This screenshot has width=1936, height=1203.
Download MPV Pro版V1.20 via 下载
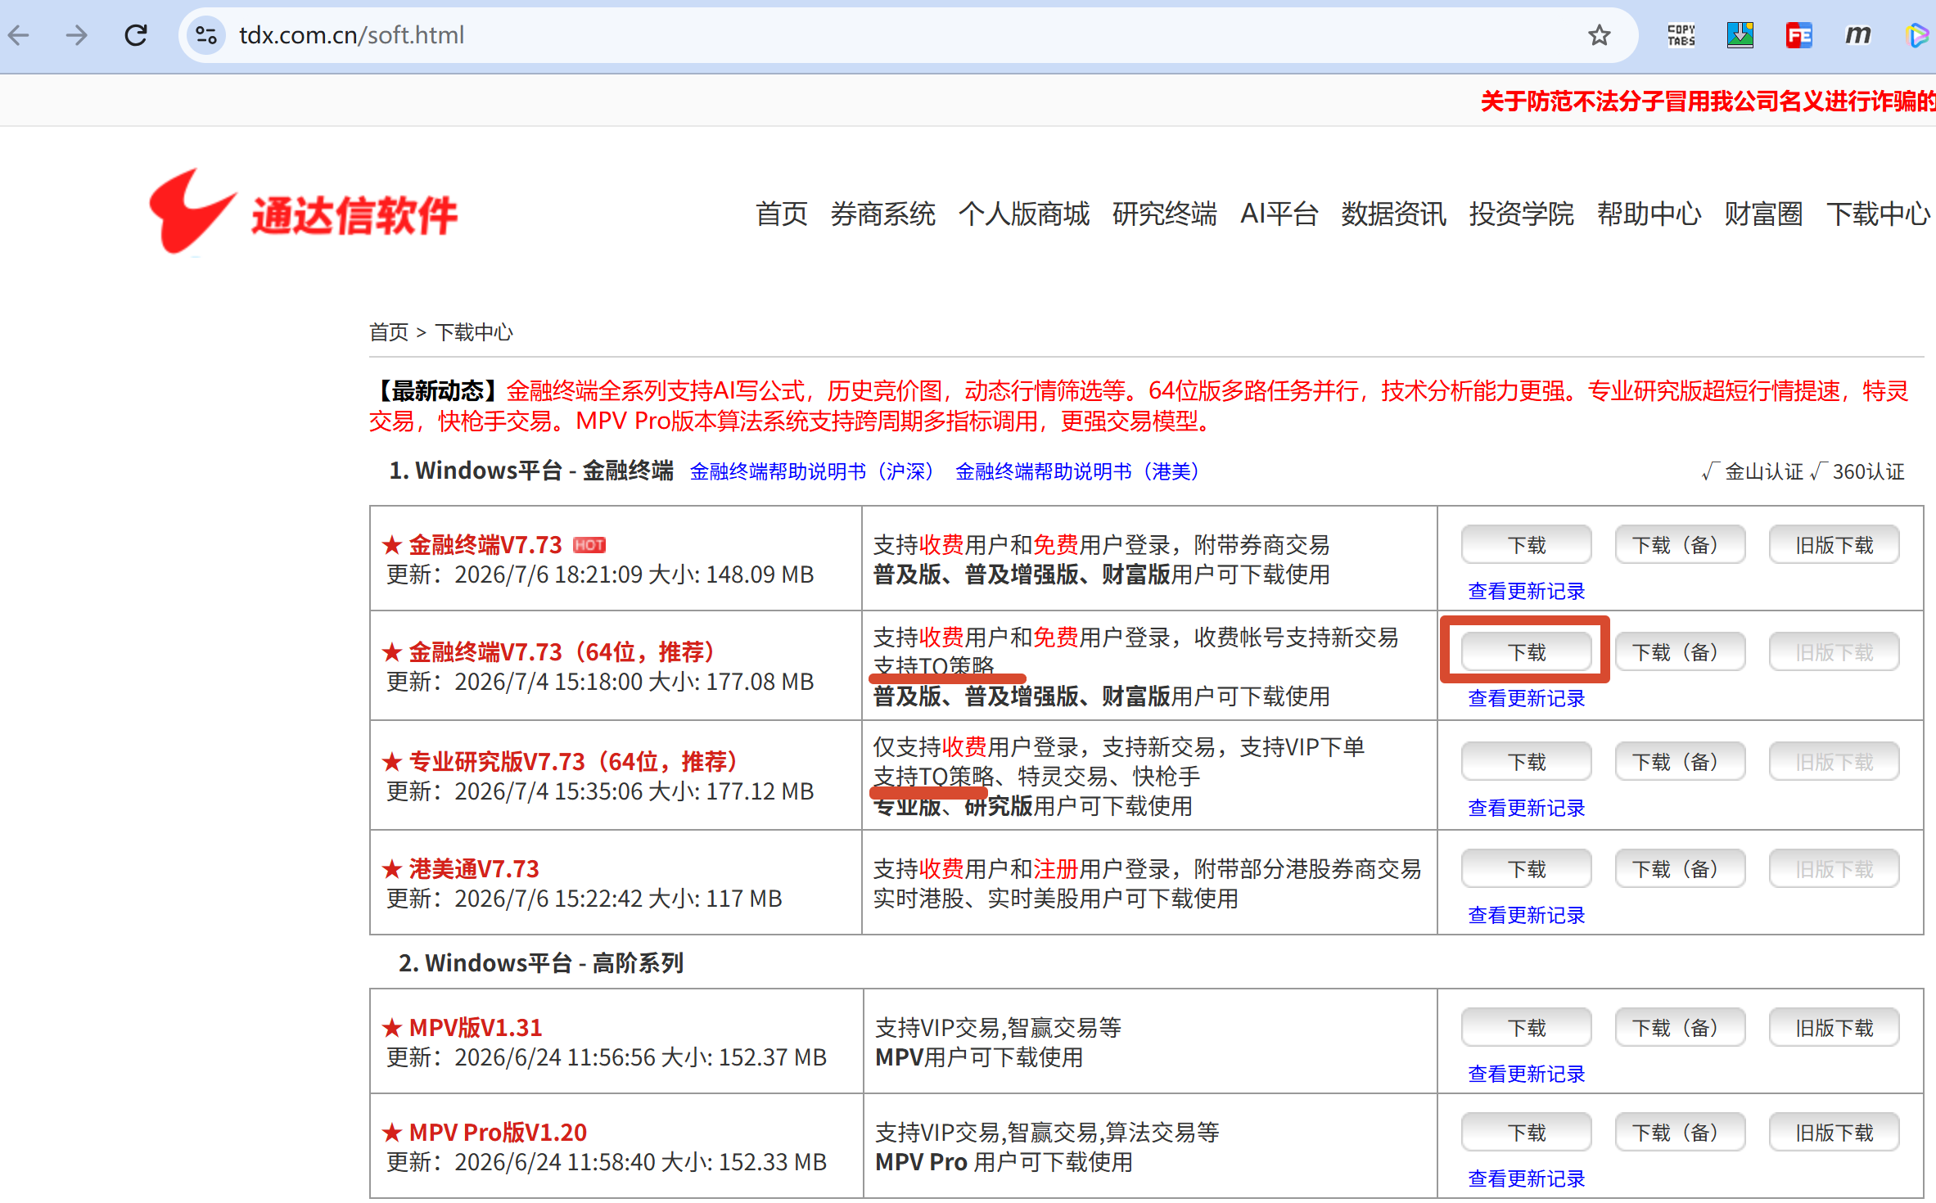click(x=1527, y=1133)
